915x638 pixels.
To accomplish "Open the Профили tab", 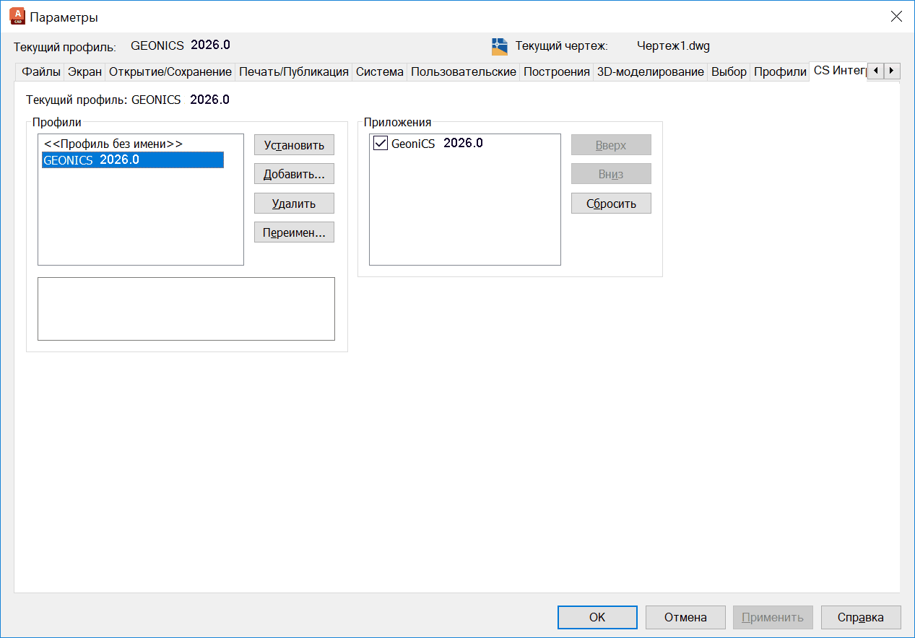I will (780, 71).
